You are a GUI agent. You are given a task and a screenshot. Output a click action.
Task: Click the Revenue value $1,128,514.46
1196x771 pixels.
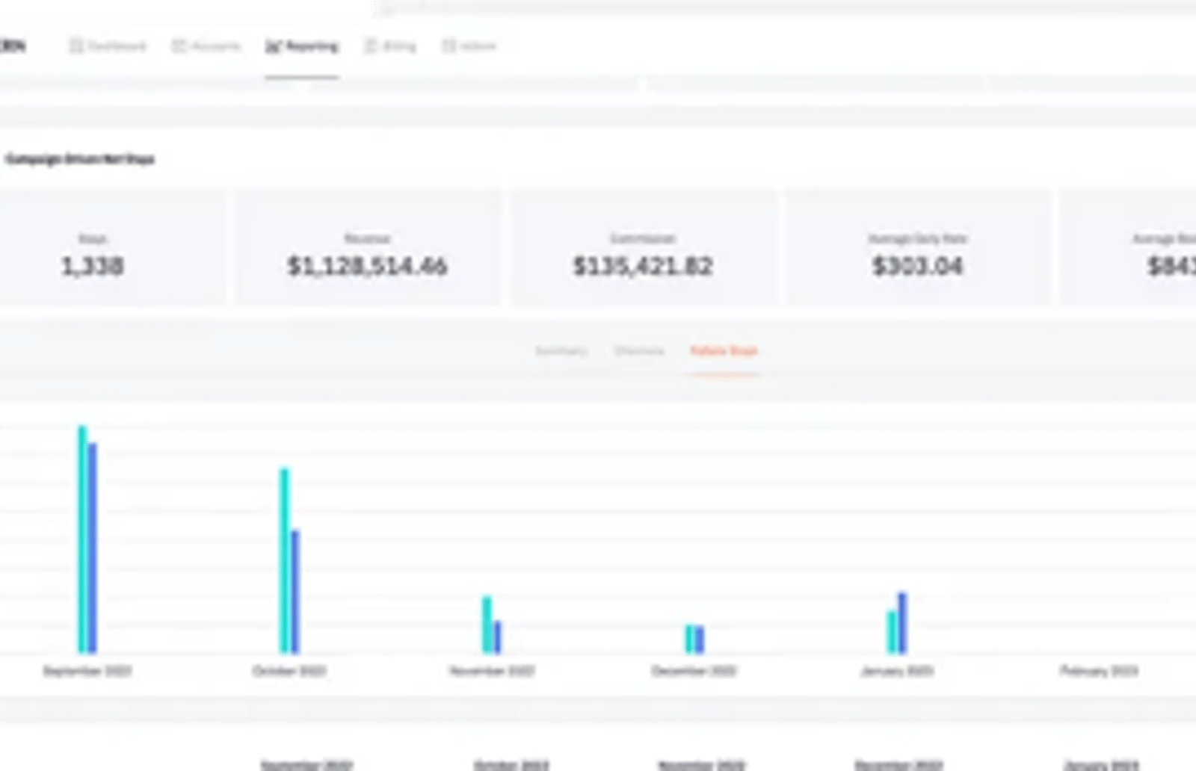click(x=368, y=266)
